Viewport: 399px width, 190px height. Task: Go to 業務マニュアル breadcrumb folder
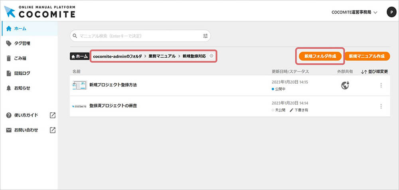click(162, 56)
